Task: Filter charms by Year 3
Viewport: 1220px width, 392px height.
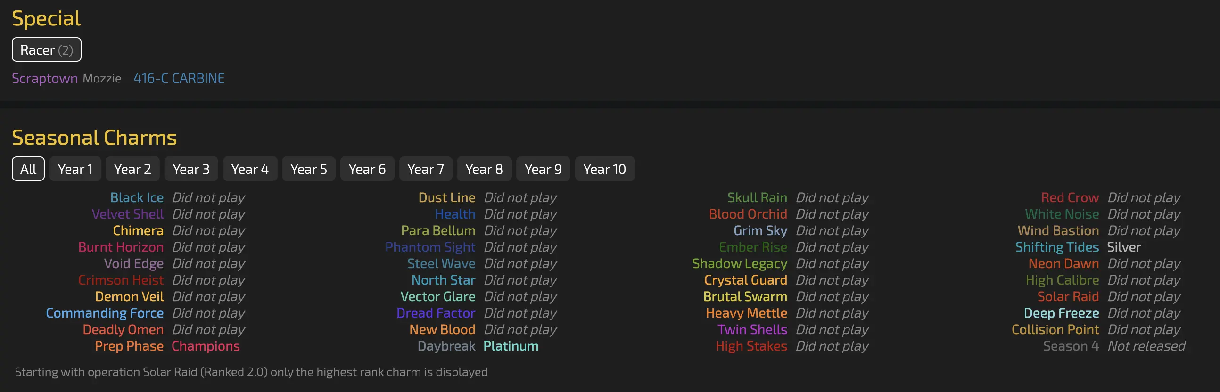Action: 191,169
